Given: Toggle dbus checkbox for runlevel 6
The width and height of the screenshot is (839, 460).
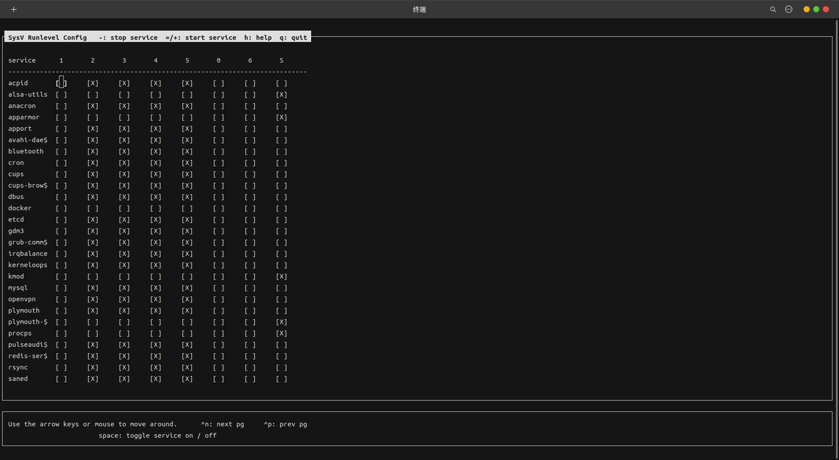Looking at the screenshot, I should point(250,197).
